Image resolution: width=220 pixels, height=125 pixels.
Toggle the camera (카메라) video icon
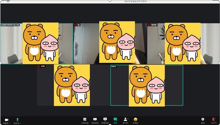(x=7, y=120)
